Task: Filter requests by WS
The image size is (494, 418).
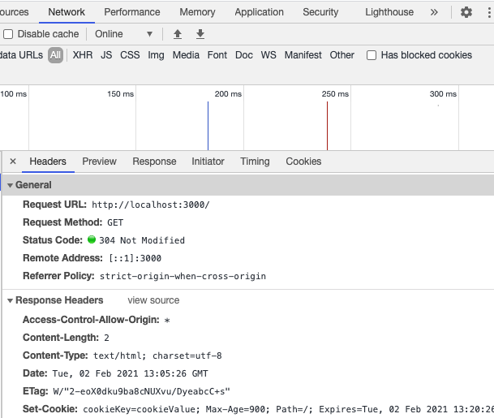Action: click(268, 55)
